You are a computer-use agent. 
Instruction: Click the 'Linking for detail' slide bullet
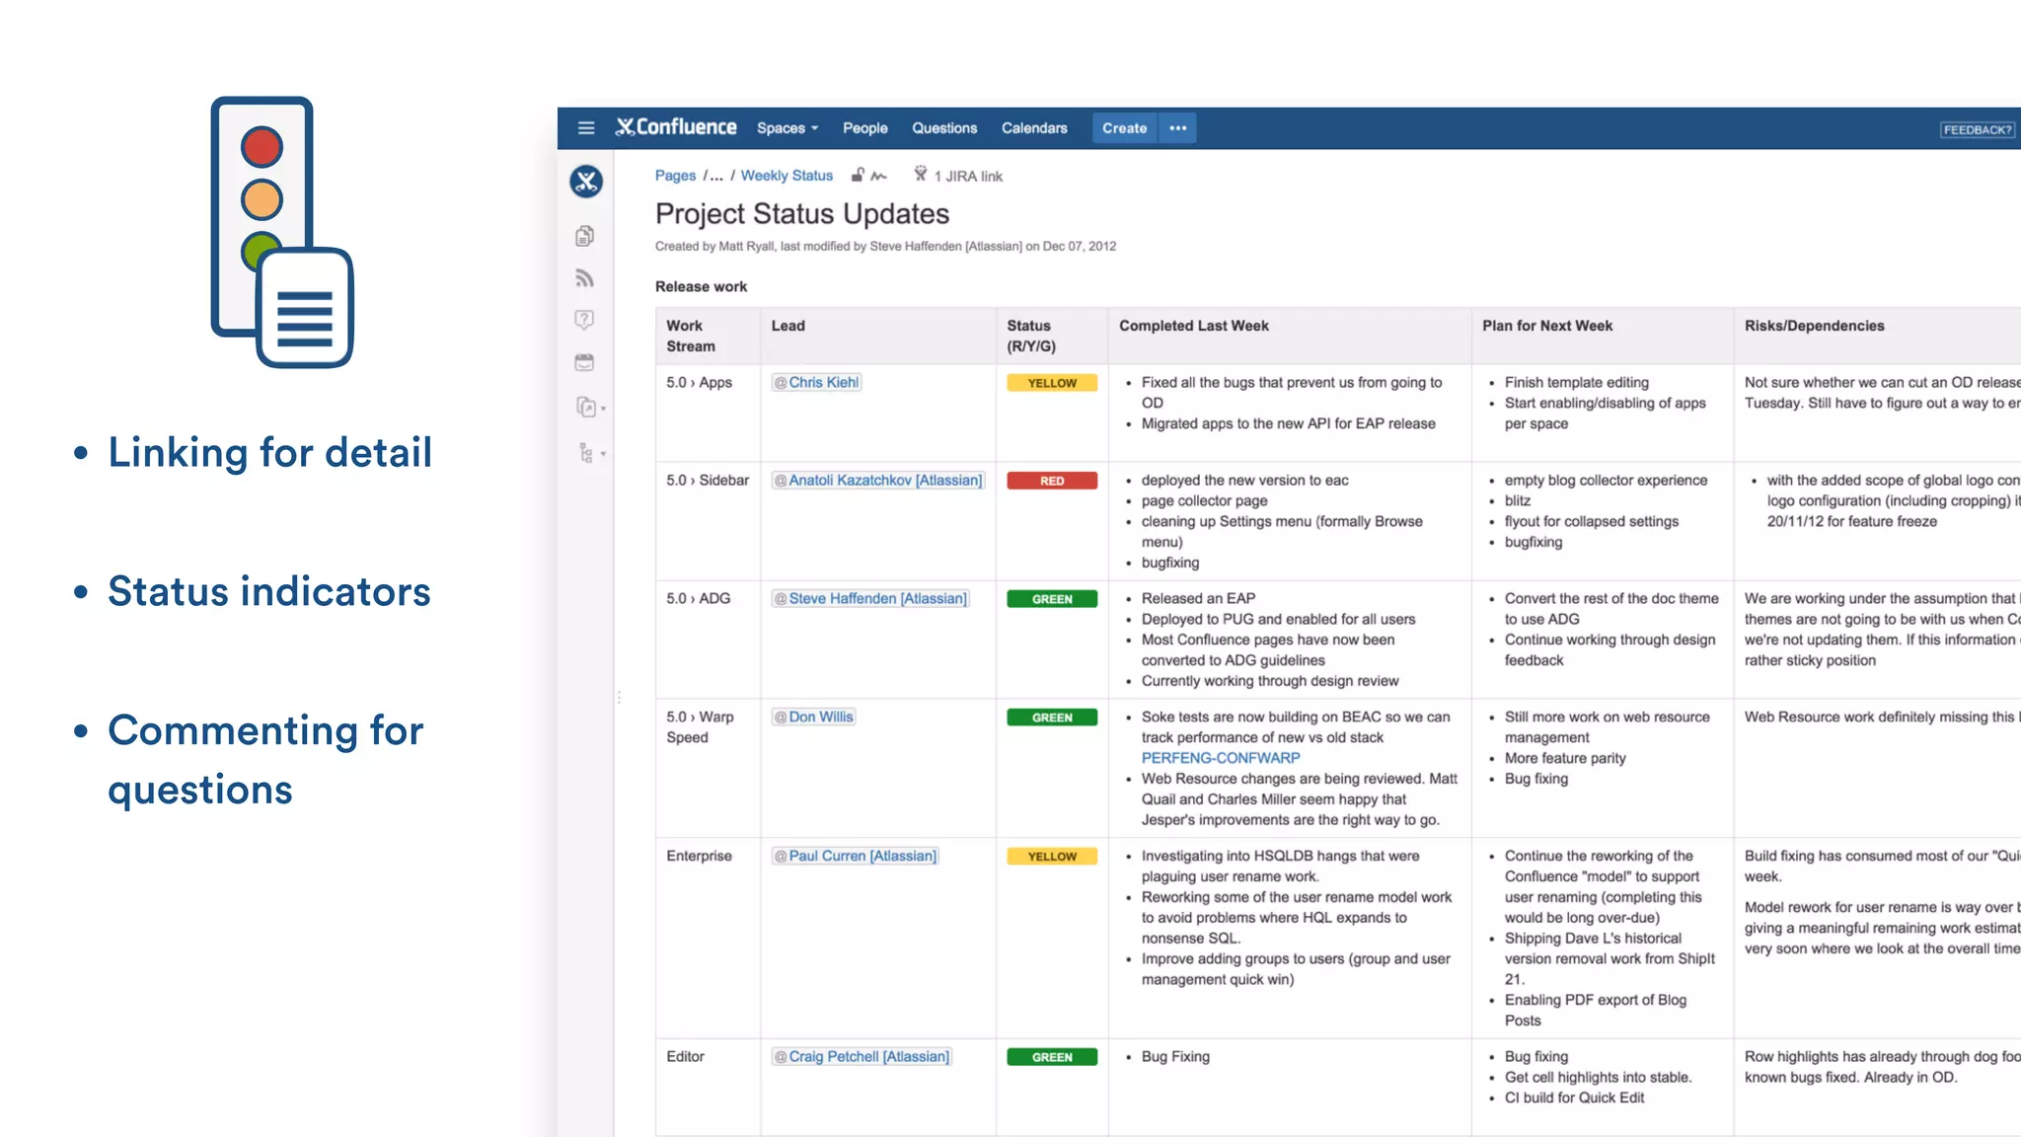[269, 452]
